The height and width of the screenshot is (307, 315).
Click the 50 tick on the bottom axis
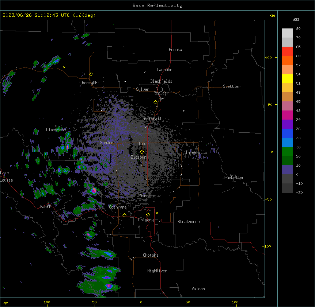(188, 302)
